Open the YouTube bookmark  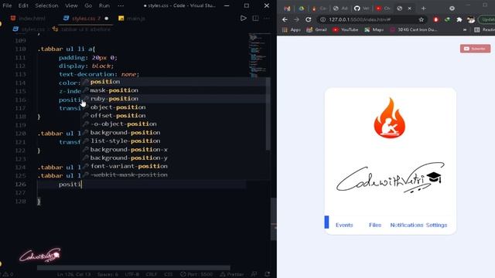point(345,29)
